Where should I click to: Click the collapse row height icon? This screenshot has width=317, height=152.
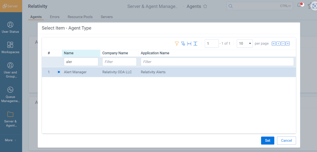pos(195,44)
